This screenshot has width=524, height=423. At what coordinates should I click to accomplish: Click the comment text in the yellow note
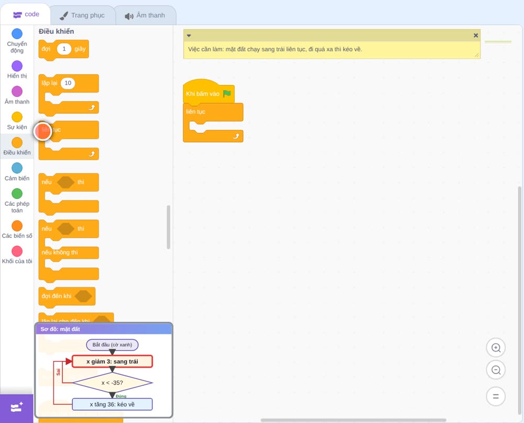pyautogui.click(x=275, y=49)
